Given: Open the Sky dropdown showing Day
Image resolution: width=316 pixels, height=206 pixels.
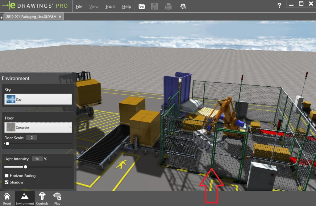Looking at the screenshot, I should click(x=38, y=100).
